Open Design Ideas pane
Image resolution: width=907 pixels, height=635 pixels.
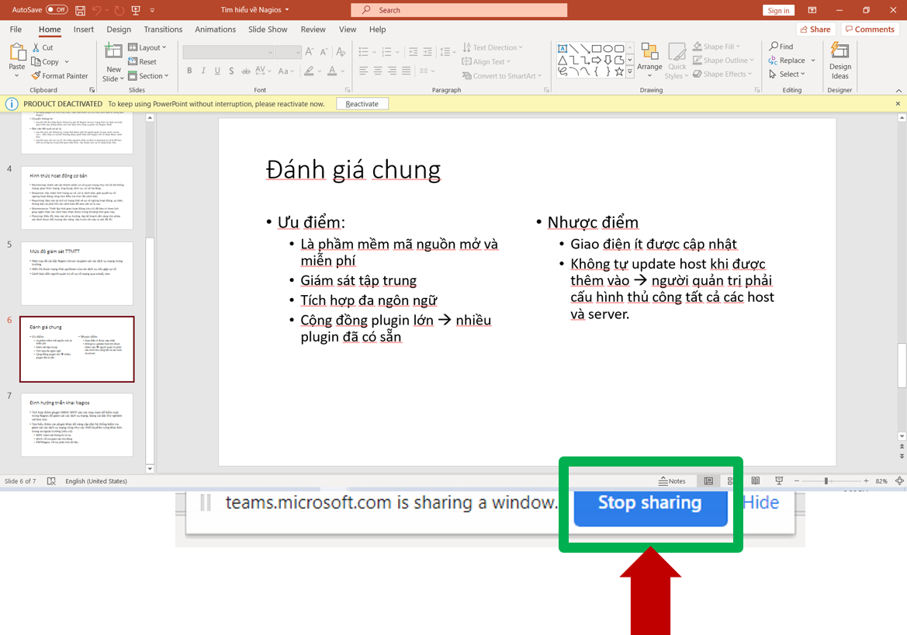839,61
